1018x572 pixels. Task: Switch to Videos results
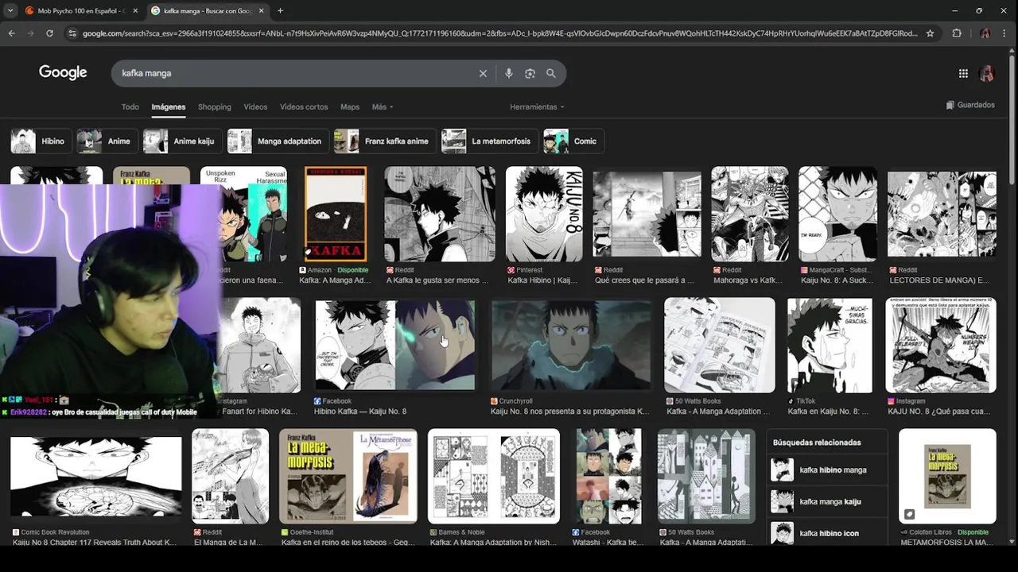click(255, 106)
